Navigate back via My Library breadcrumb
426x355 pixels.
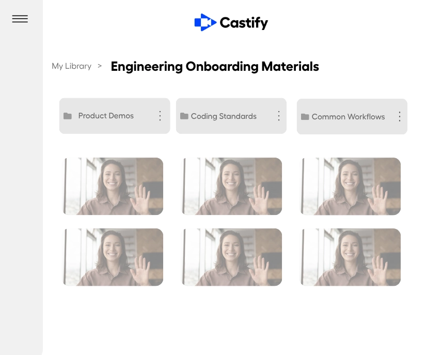71,66
